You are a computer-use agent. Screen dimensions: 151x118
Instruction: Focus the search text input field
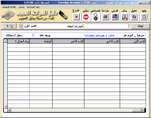click(107, 26)
